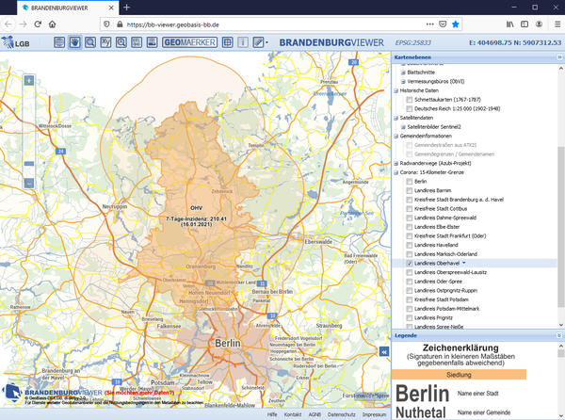The width and height of the screenshot is (565, 420).
Task: Collapse the Kartenebenen panel
Action: [x=559, y=57]
